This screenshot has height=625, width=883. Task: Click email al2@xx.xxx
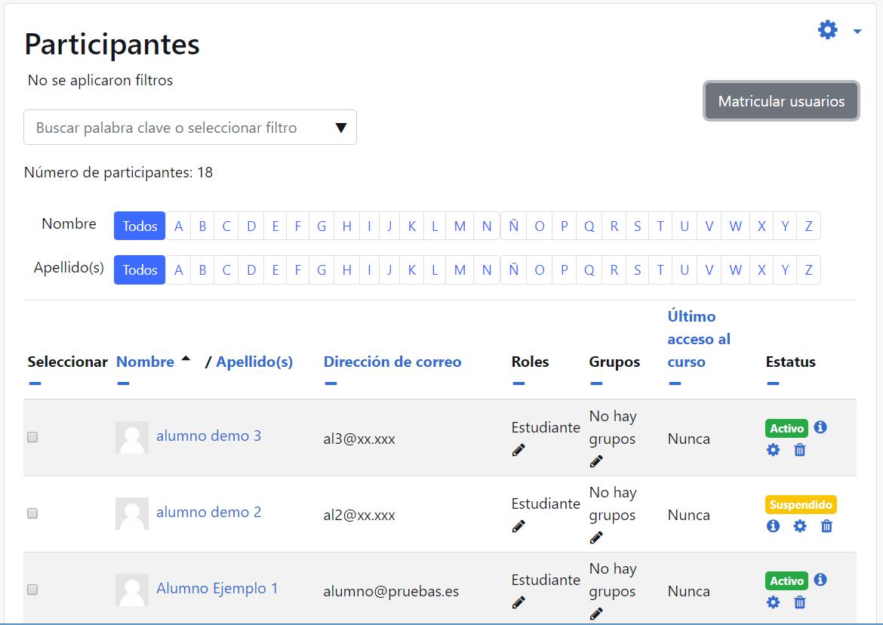(359, 516)
